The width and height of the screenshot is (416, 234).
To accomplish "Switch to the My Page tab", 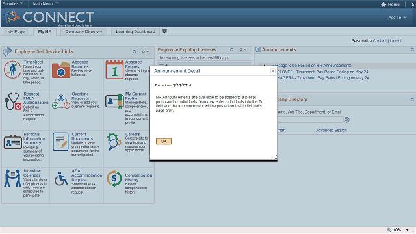I will (16, 32).
